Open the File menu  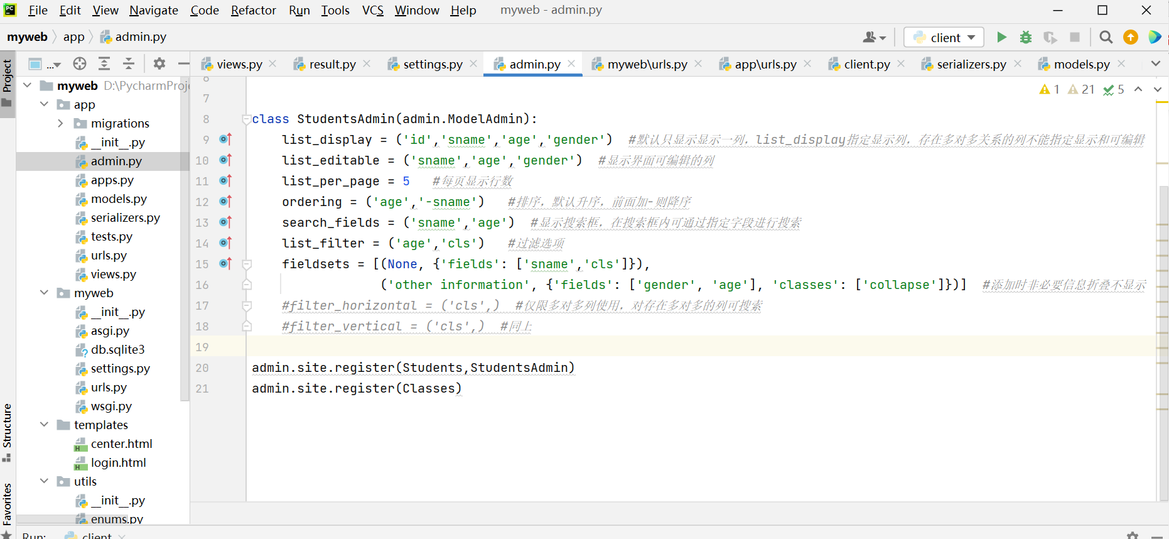[38, 10]
